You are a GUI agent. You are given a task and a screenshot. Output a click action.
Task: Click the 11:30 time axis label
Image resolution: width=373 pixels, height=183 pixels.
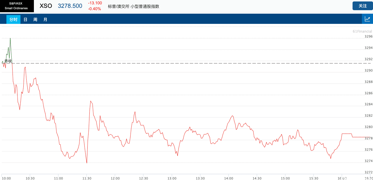[x=87, y=178]
